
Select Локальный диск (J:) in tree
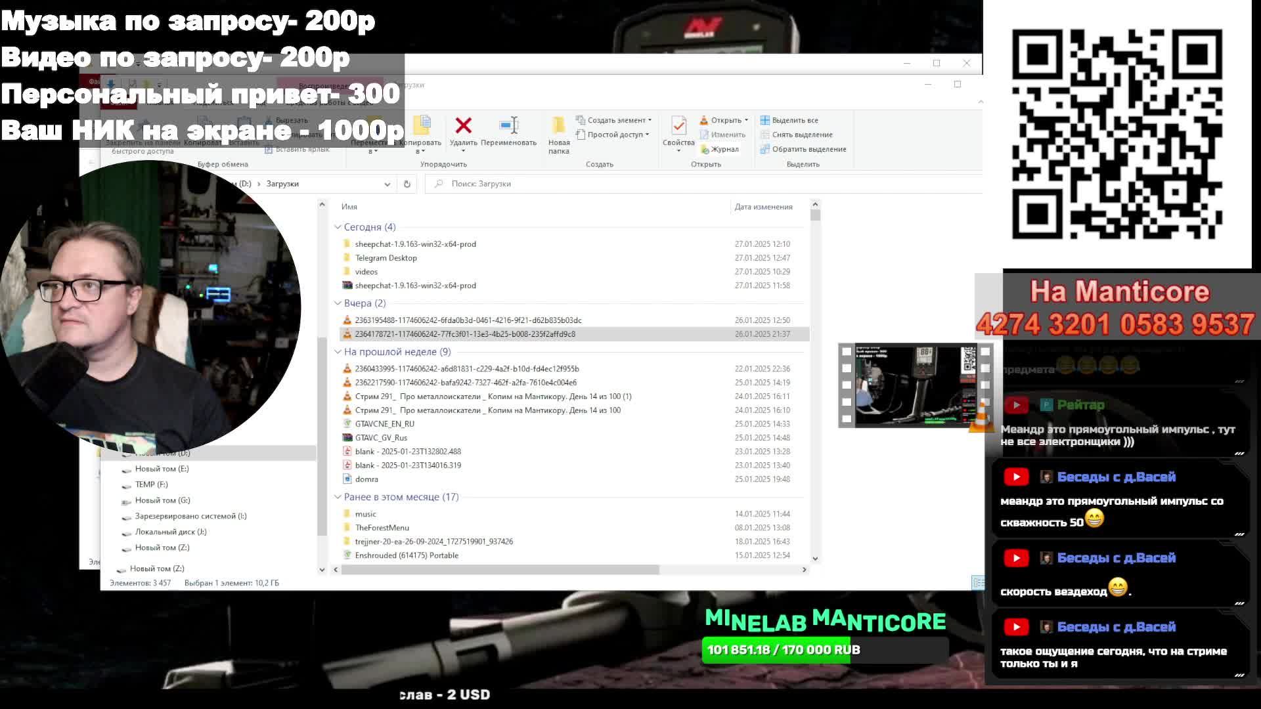pyautogui.click(x=170, y=532)
